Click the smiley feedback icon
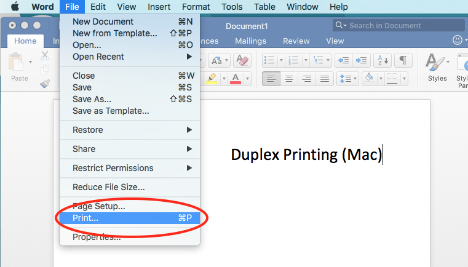Image resolution: width=468 pixels, height=267 pixels. click(x=458, y=40)
